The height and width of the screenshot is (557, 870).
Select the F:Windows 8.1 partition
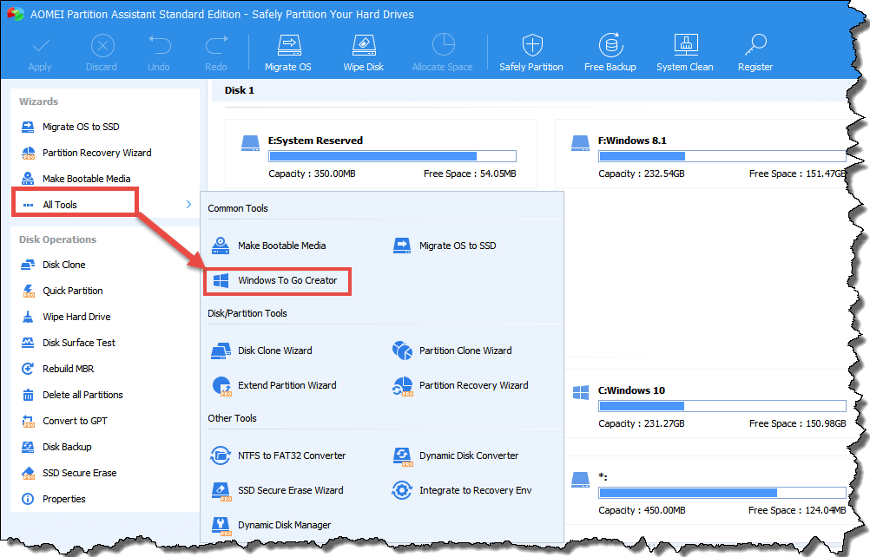point(702,154)
